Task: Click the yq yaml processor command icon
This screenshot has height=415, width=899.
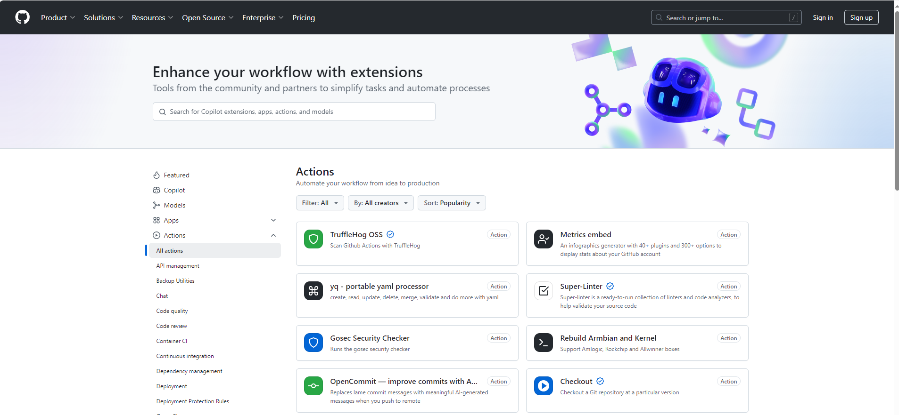Action: click(313, 291)
